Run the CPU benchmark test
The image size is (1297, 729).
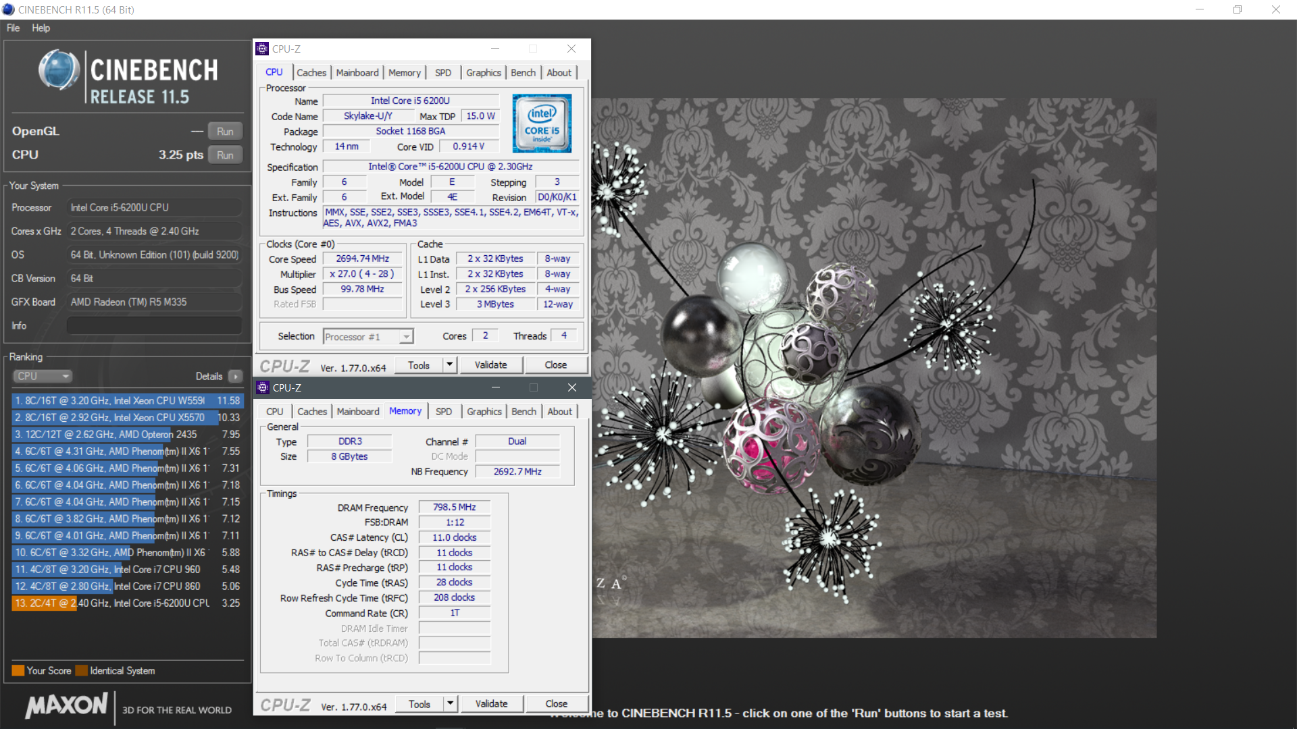click(225, 155)
